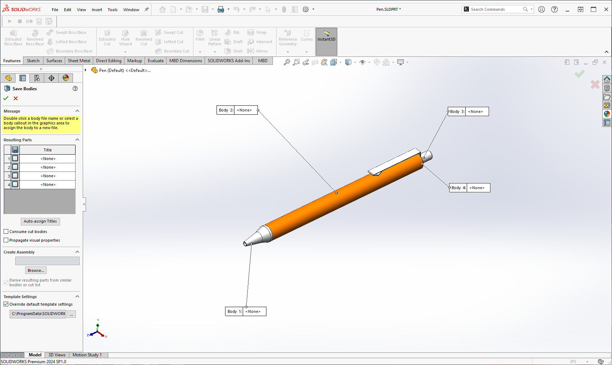Click the Zoom to Area icon
Screen dimensions: 612x365
pos(296,62)
